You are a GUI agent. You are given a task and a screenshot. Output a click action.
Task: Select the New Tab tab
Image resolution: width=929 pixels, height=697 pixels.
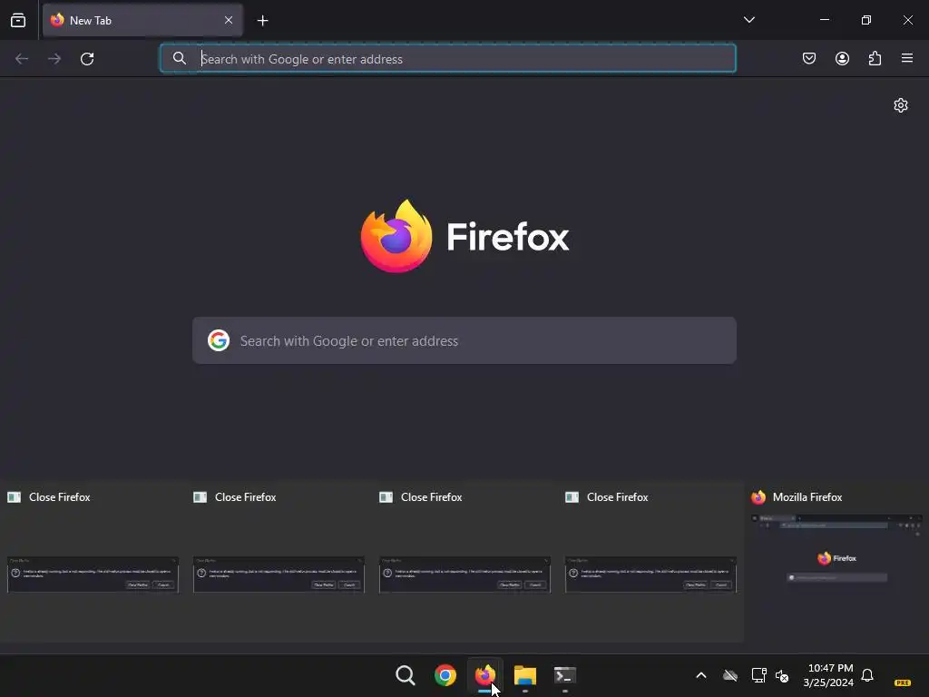click(142, 20)
